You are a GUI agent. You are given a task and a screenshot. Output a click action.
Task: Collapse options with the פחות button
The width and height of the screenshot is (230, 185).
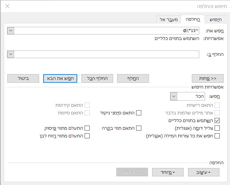point(208,78)
